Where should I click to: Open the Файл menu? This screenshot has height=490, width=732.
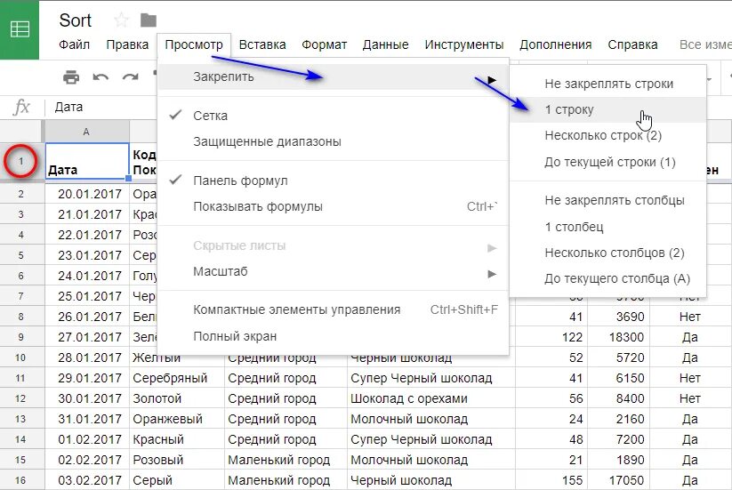pyautogui.click(x=74, y=44)
